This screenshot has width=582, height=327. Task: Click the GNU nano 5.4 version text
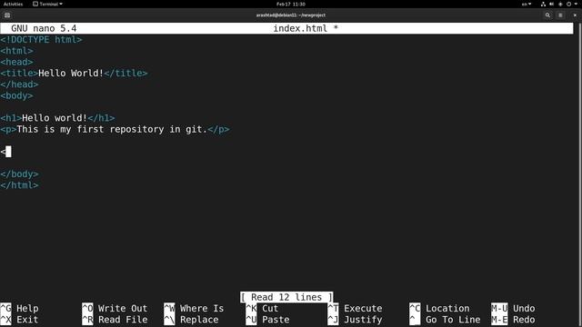point(44,28)
